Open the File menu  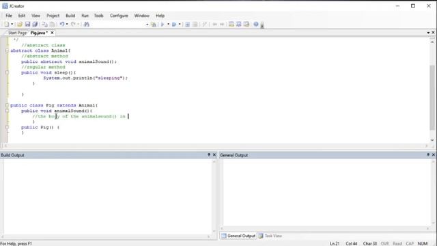click(9, 16)
